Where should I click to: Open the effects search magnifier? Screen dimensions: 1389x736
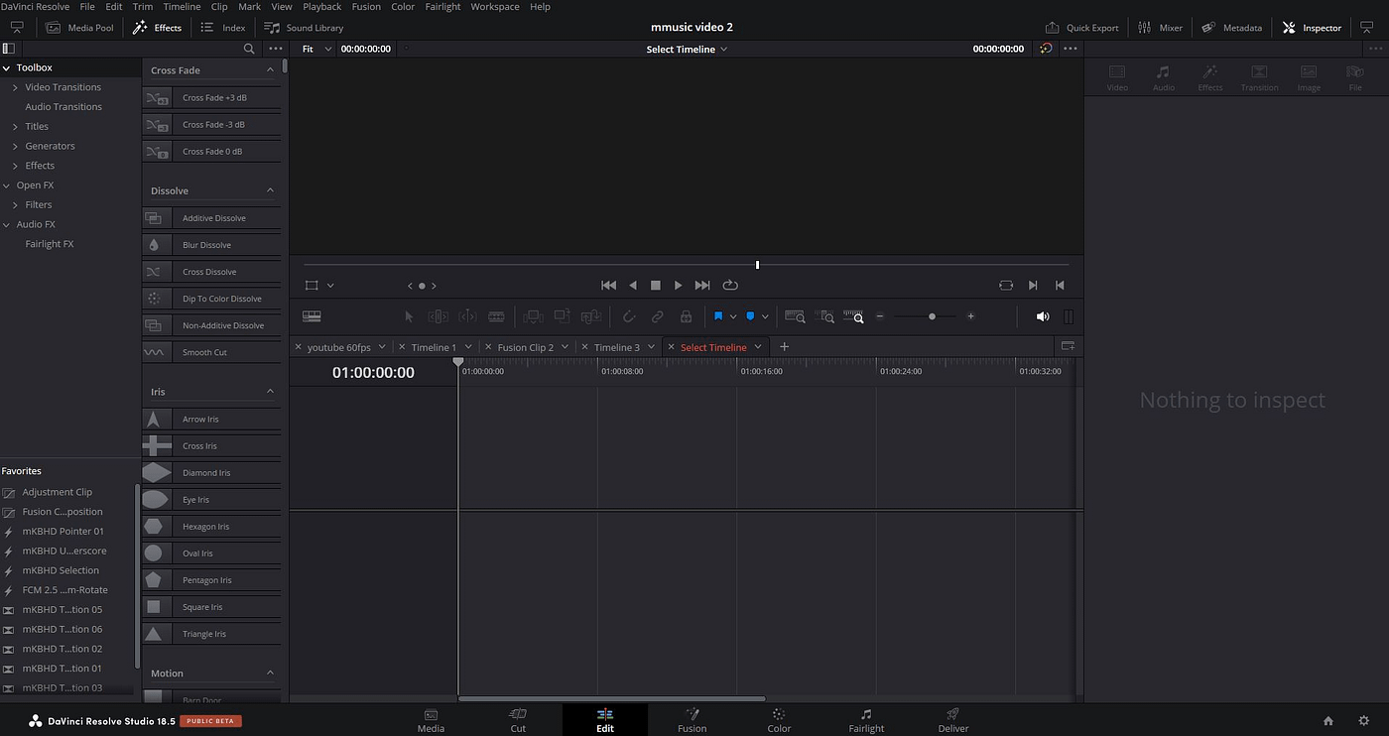(x=249, y=49)
